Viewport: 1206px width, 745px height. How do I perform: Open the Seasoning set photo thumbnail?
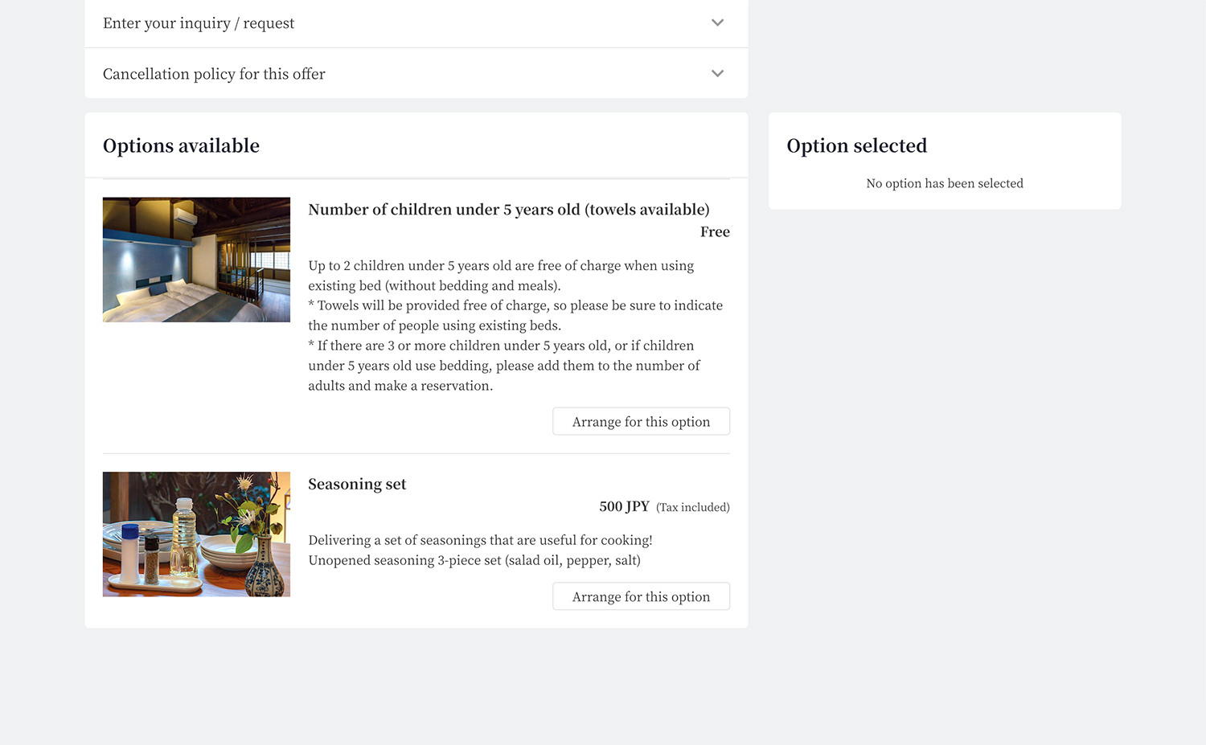pos(196,534)
